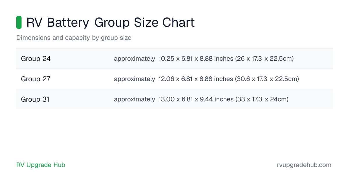Click the green accent bar beside title

[x=19, y=22]
